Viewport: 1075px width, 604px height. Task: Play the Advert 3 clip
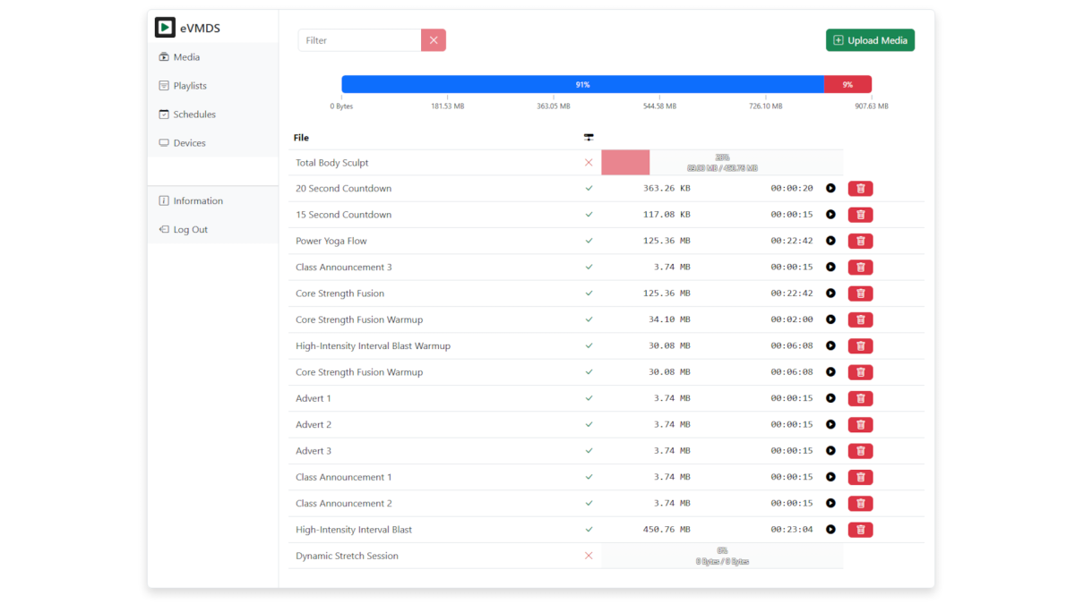(x=830, y=451)
